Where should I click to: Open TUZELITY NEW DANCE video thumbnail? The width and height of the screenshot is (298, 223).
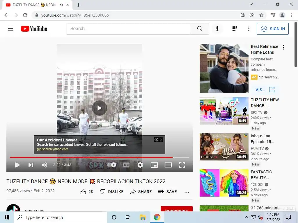(x=224, y=111)
